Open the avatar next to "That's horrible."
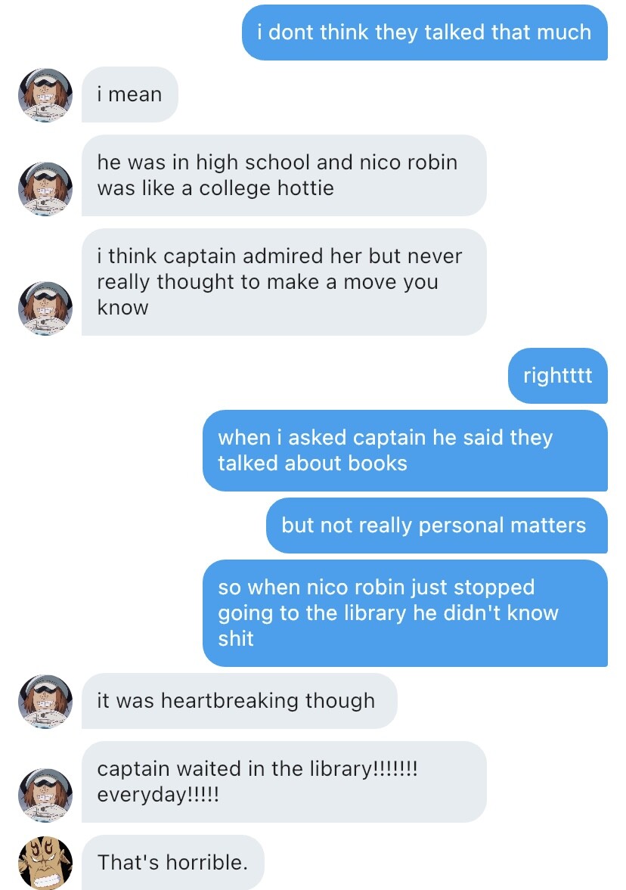Screen dimensions: 626x890 click(45, 862)
